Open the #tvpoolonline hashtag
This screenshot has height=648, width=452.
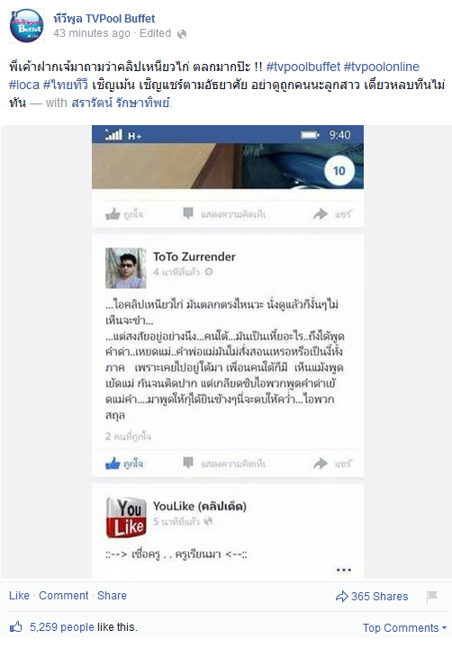point(381,67)
